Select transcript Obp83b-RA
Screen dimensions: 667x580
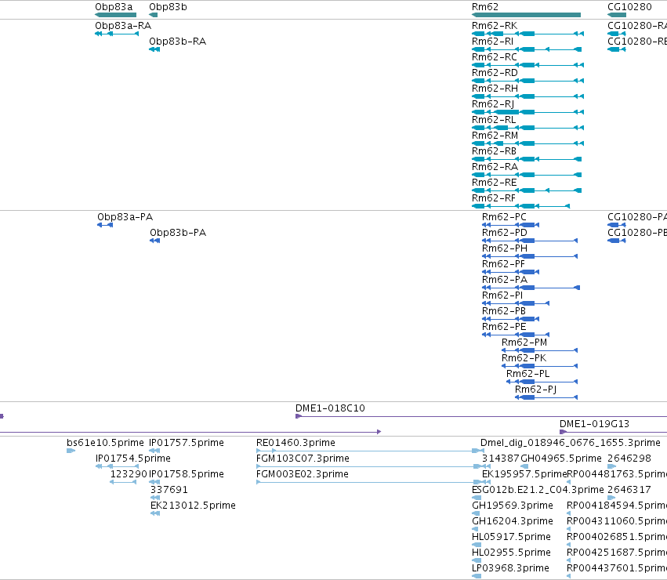(x=177, y=42)
